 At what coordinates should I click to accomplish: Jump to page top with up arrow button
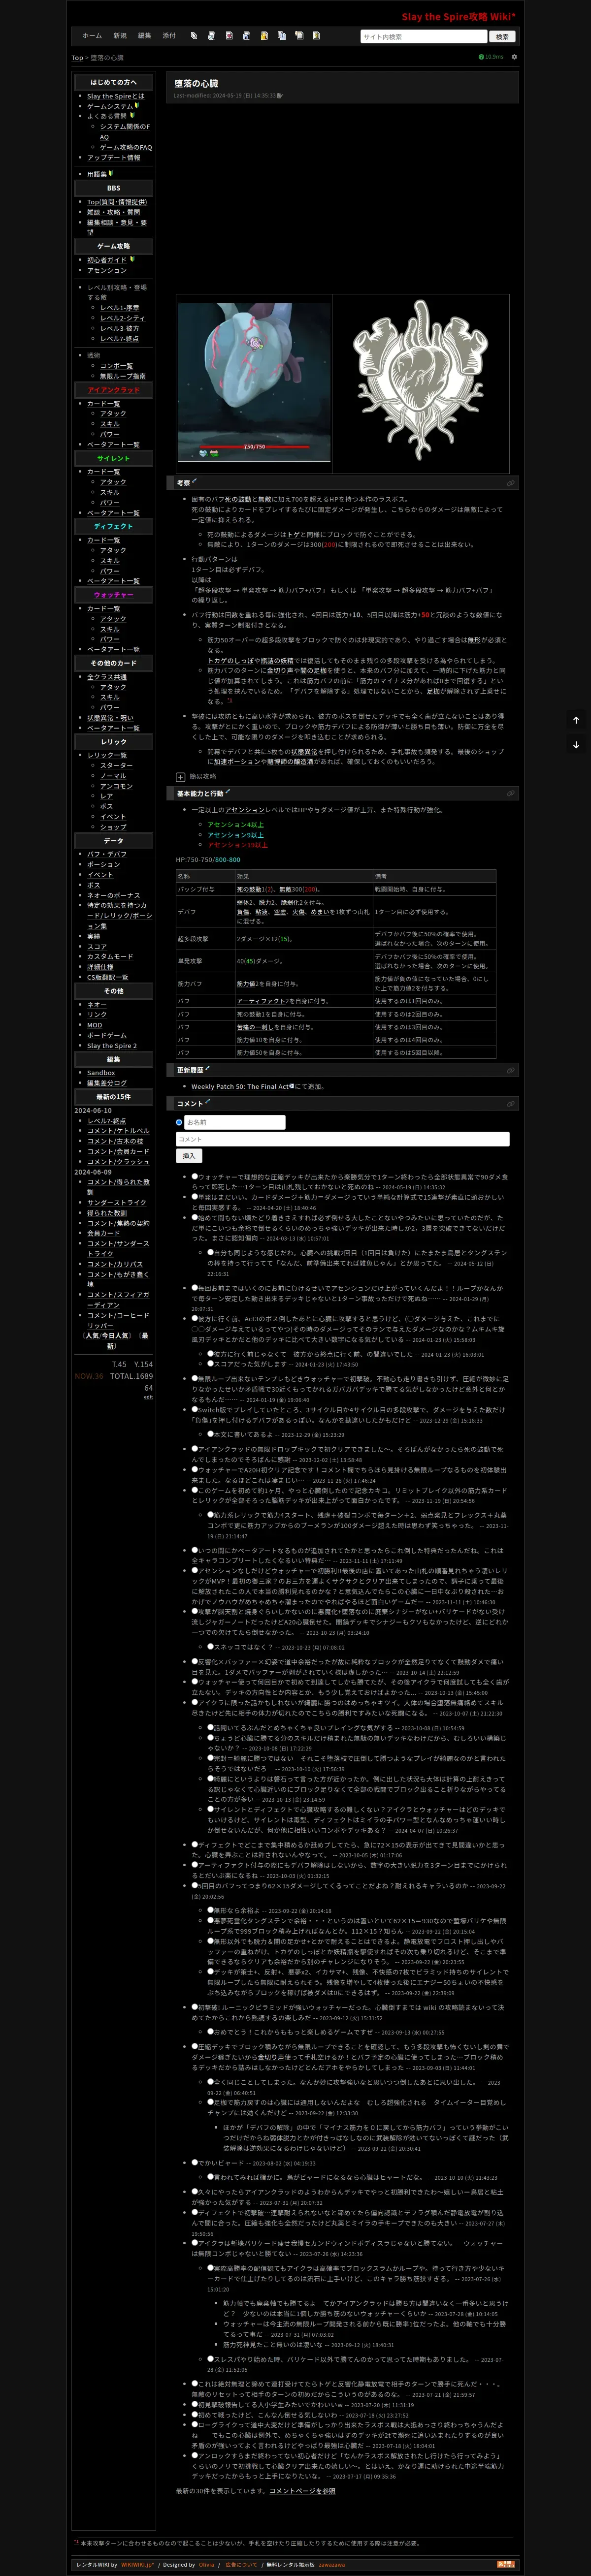click(576, 719)
